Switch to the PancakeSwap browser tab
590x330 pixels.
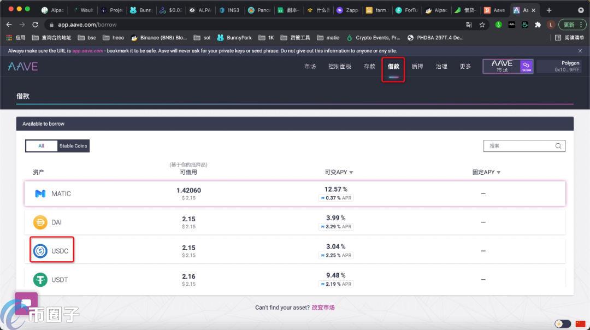click(x=259, y=10)
